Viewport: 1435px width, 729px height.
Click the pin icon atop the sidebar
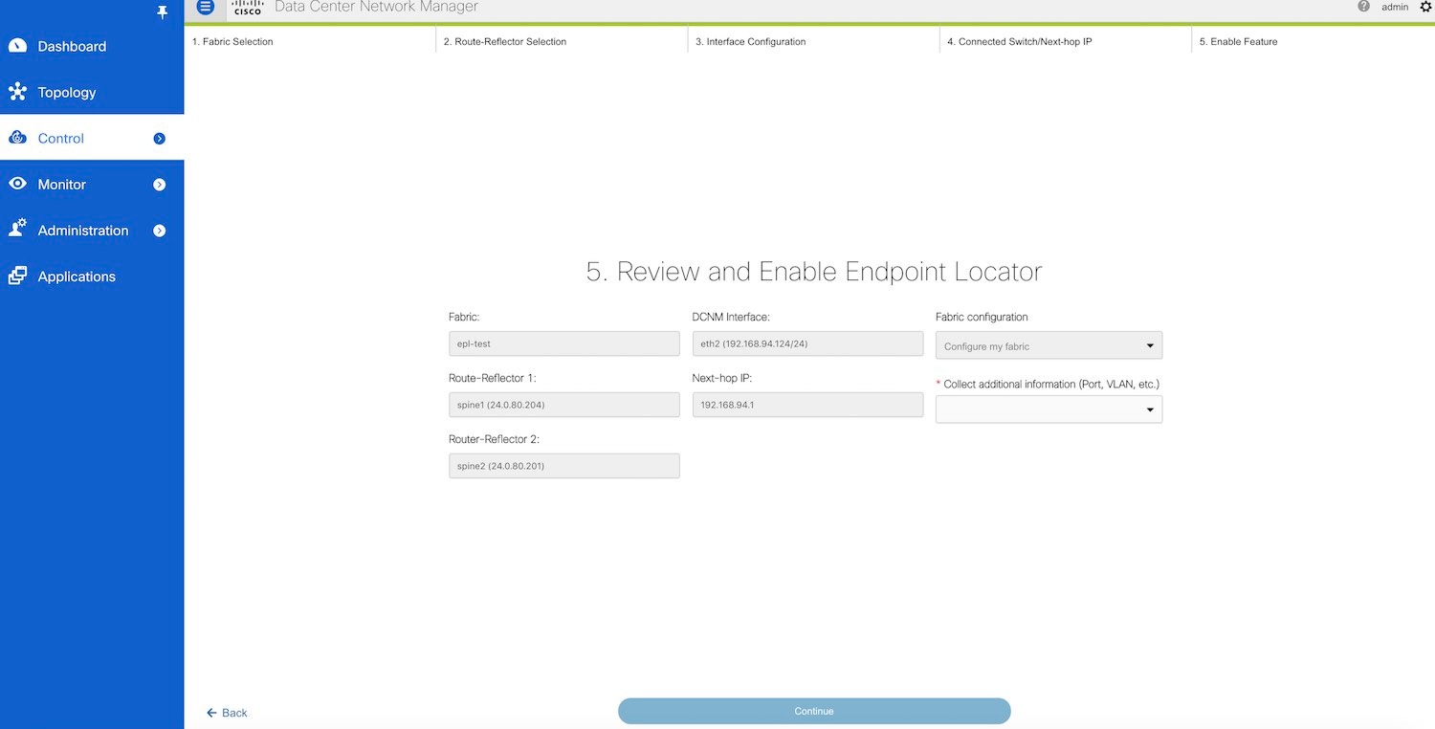click(x=163, y=11)
